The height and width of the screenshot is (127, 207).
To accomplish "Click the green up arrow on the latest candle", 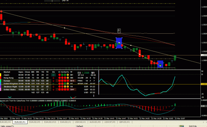I will pyautogui.click(x=175, y=60).
